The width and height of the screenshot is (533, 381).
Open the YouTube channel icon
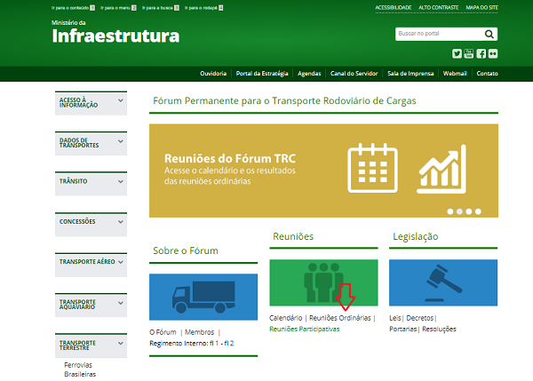(469, 53)
